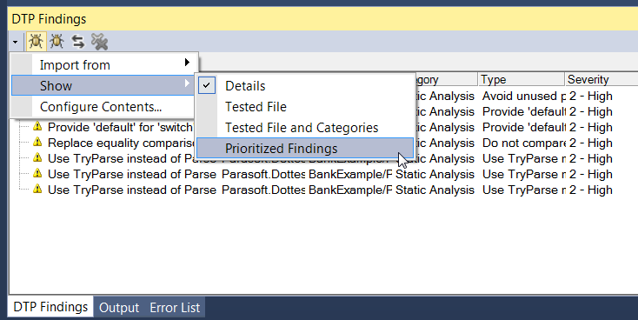Select the DTP Findings bottom tab
638x320 pixels.
[x=50, y=307]
